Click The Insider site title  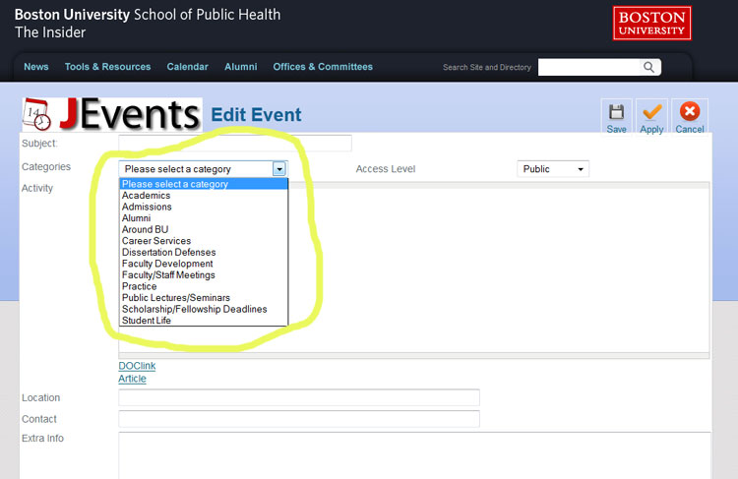(x=50, y=32)
